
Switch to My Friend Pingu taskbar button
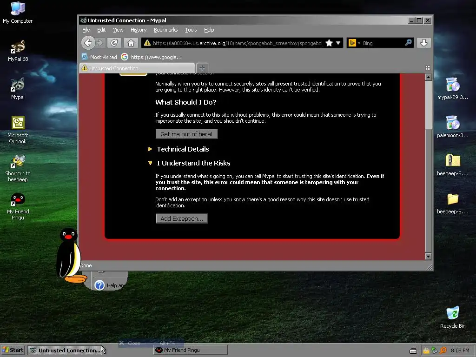coord(190,350)
